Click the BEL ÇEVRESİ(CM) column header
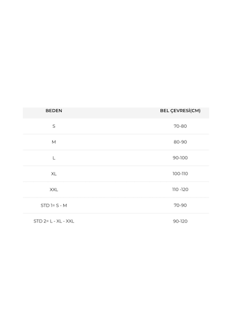 (180, 110)
